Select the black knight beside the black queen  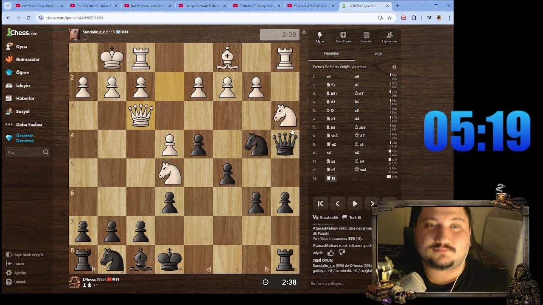(256, 144)
